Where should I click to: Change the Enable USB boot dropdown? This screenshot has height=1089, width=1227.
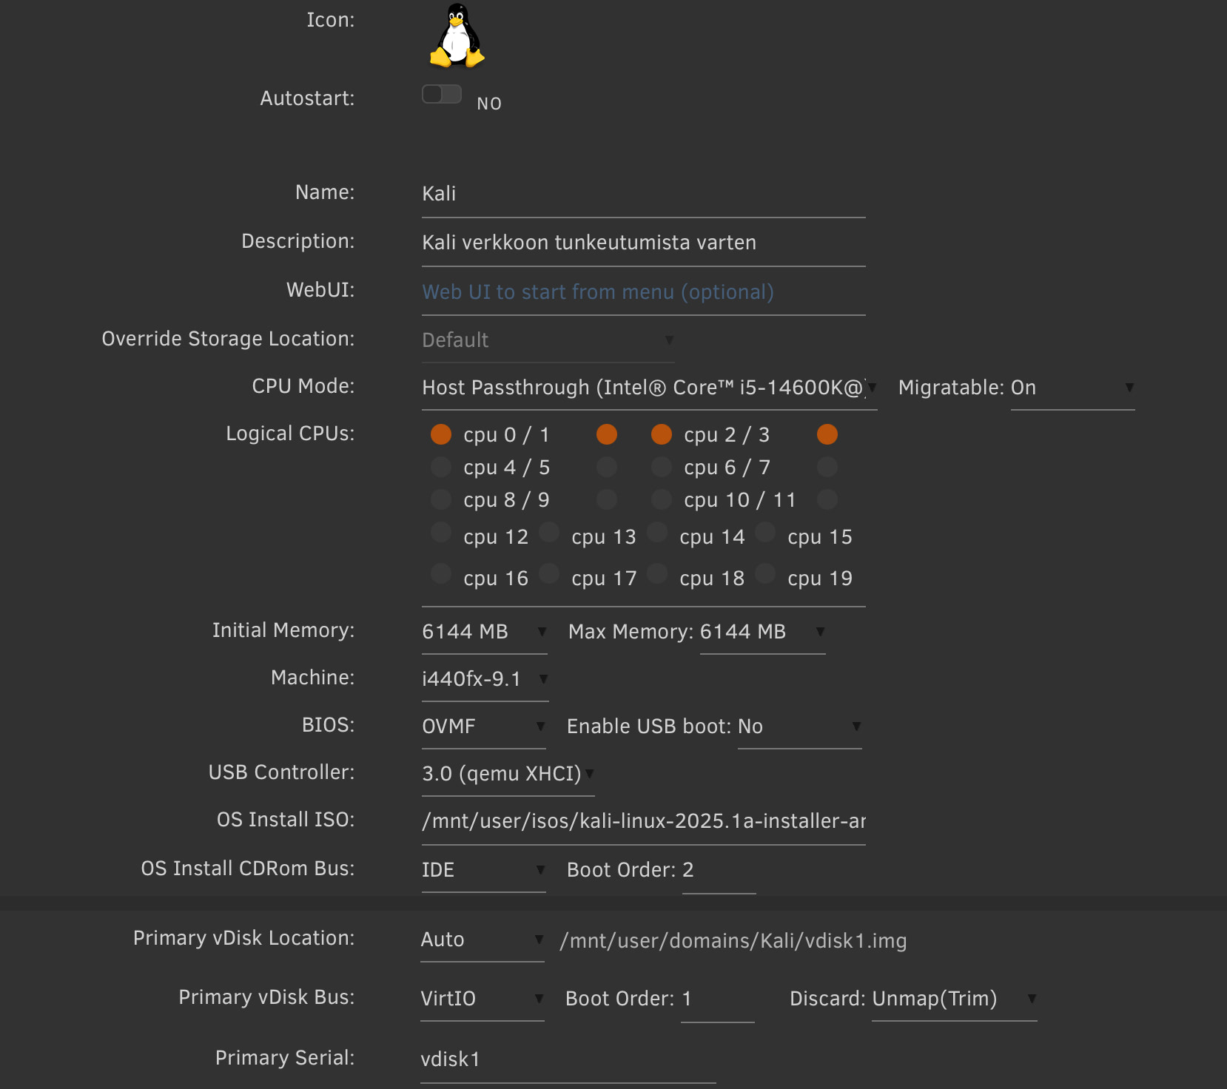(799, 726)
